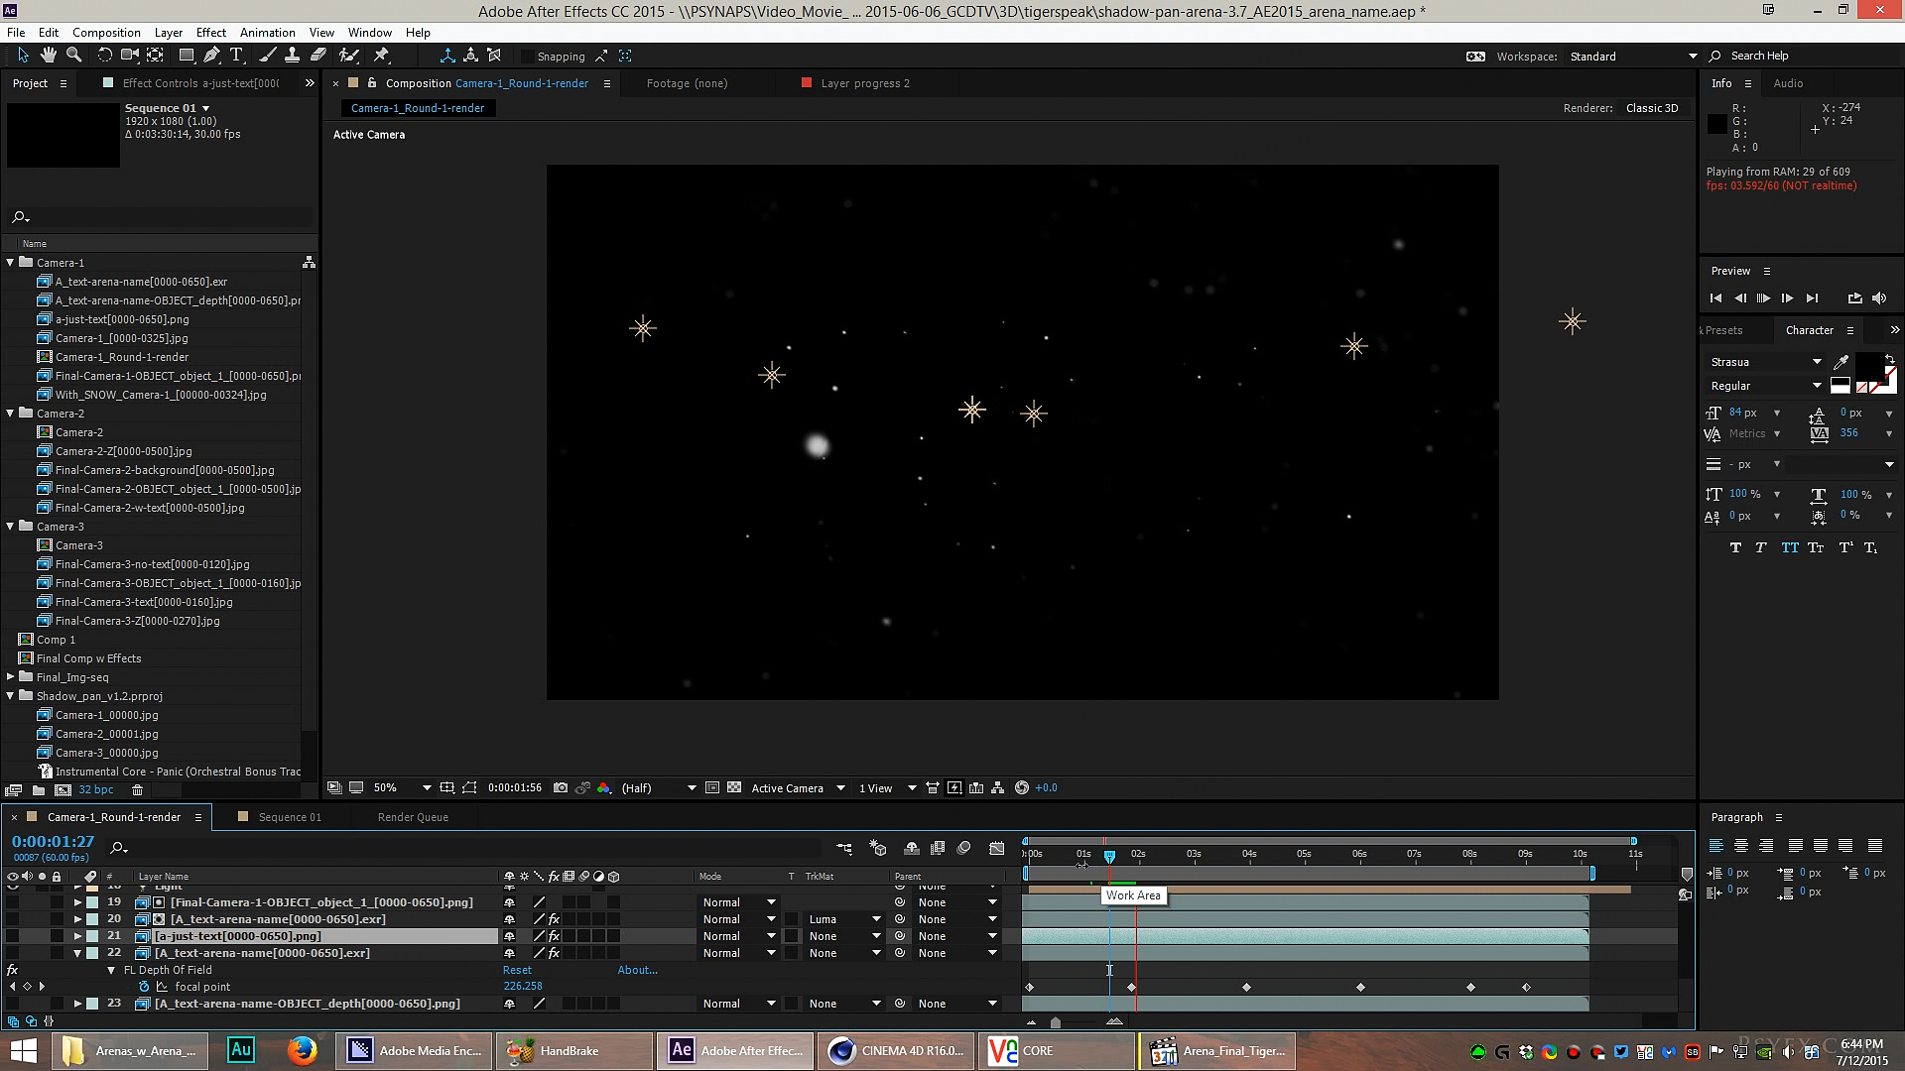
Task: Click the timeline current time 0:00:01:27
Action: pyautogui.click(x=53, y=842)
